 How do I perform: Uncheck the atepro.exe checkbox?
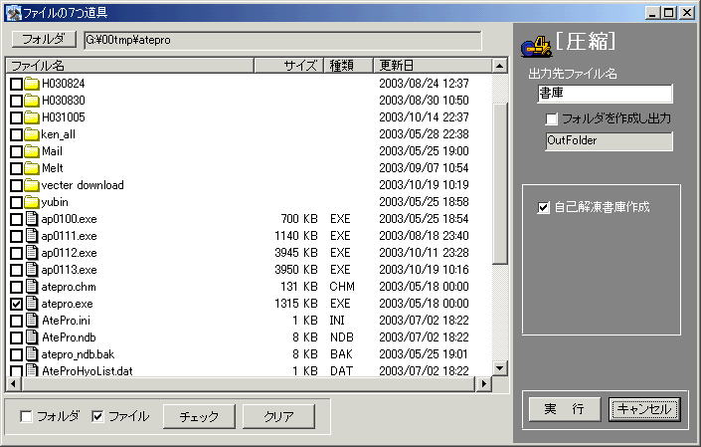pyautogui.click(x=16, y=305)
